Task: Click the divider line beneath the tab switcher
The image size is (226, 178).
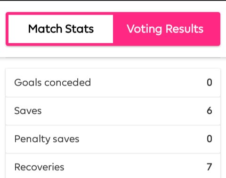Action: [x=113, y=58]
